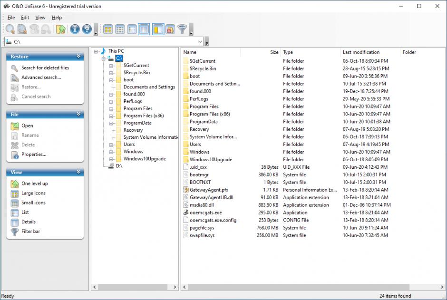Click the ooemcgats.exe.config file icon

[x=186, y=220]
